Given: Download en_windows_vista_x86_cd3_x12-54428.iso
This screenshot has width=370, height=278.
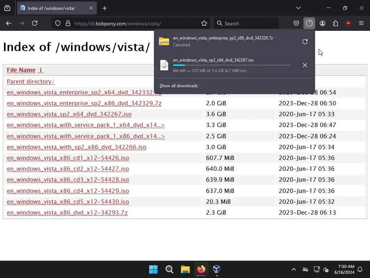Looking at the screenshot, I should 68,180.
